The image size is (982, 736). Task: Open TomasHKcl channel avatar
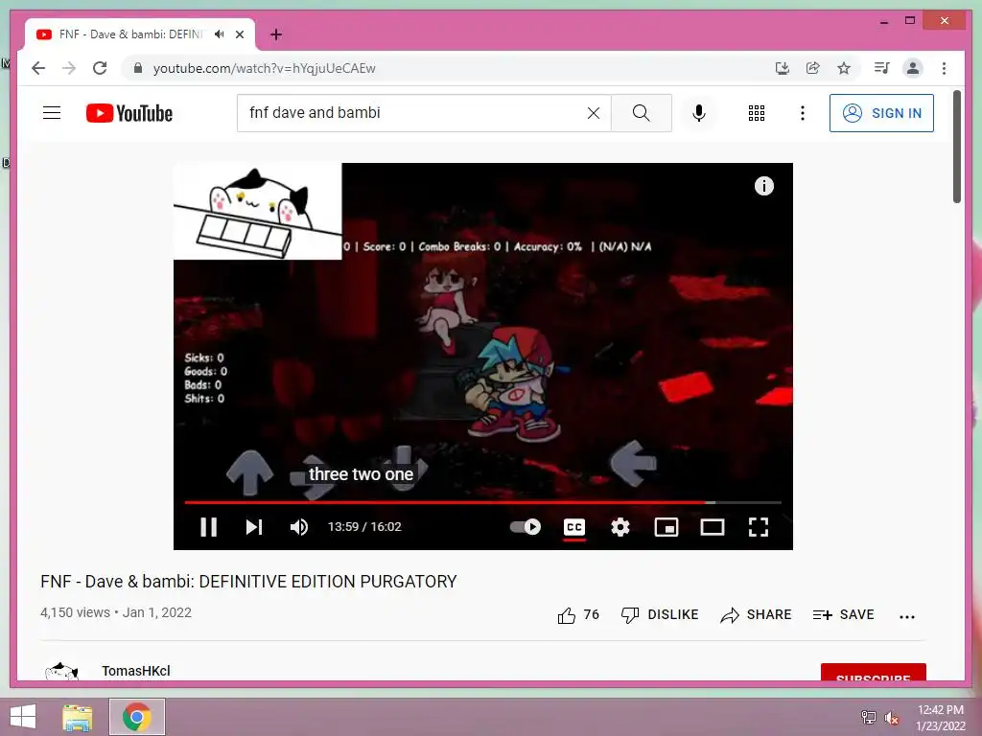(x=61, y=672)
